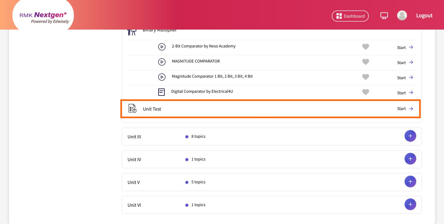The width and height of the screenshot is (444, 224).
Task: Favorite Digital Comparator by Electrical4U
Action: [x=365, y=92]
